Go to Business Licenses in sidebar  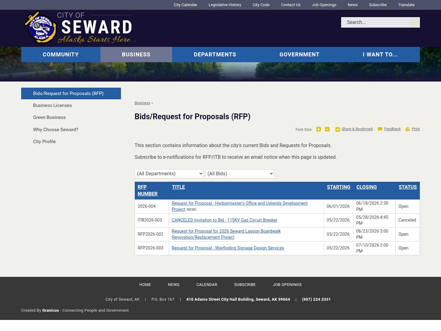tap(52, 105)
